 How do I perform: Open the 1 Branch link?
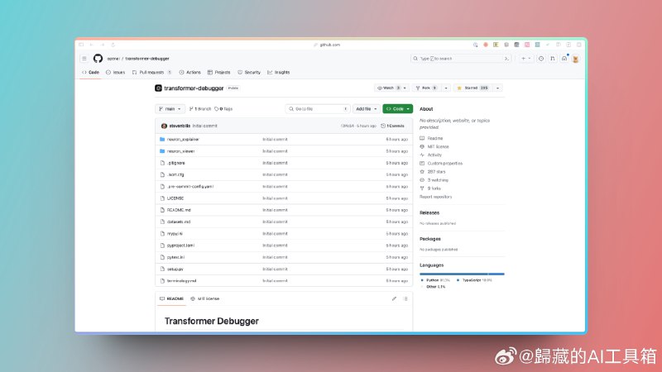tap(200, 109)
